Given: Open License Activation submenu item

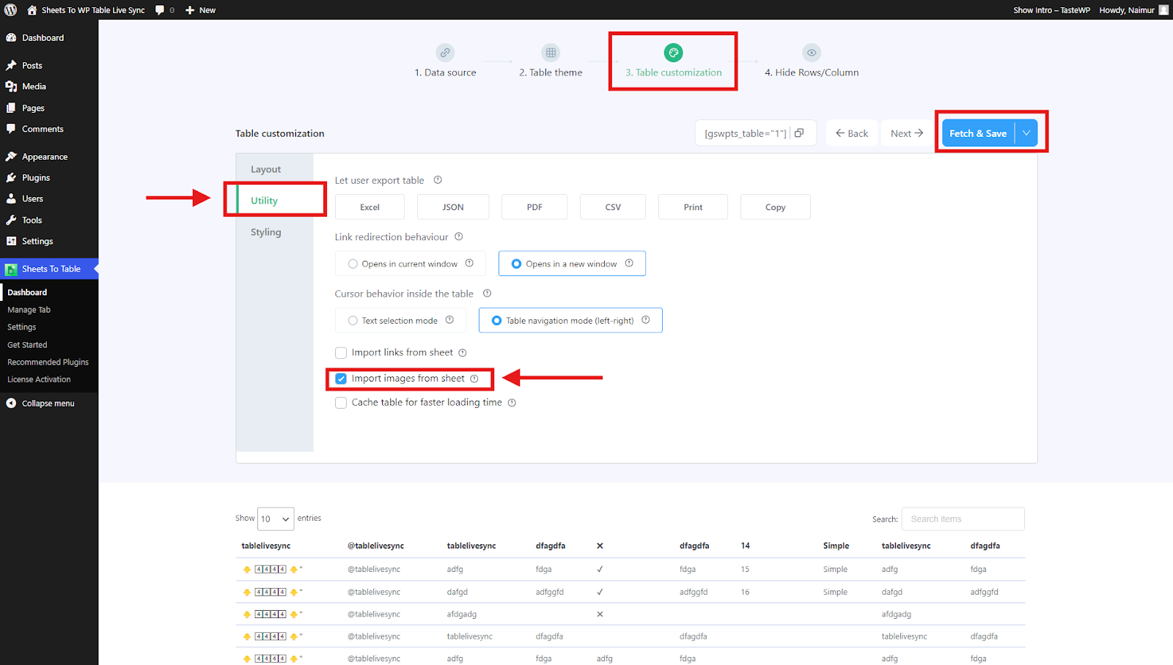Looking at the screenshot, I should point(39,379).
